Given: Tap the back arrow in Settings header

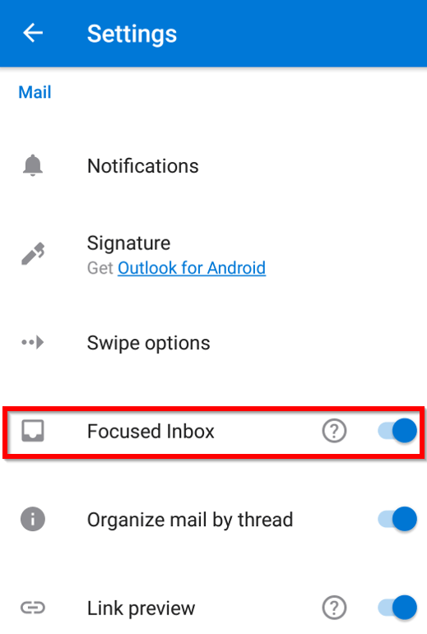Looking at the screenshot, I should pyautogui.click(x=33, y=33).
